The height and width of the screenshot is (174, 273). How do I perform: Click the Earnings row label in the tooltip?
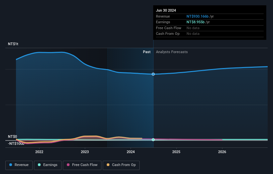pos(163,22)
